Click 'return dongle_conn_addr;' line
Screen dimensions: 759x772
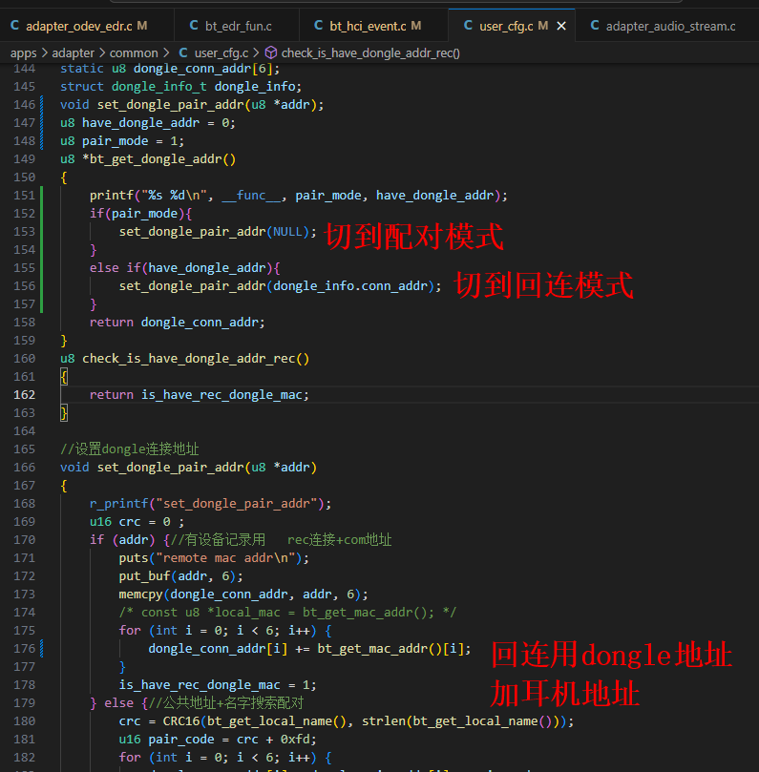[x=178, y=323]
